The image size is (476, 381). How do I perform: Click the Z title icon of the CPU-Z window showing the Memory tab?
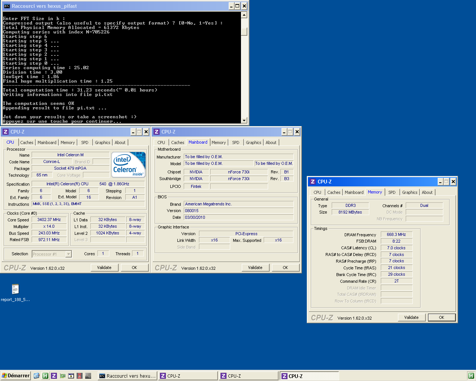(x=313, y=182)
